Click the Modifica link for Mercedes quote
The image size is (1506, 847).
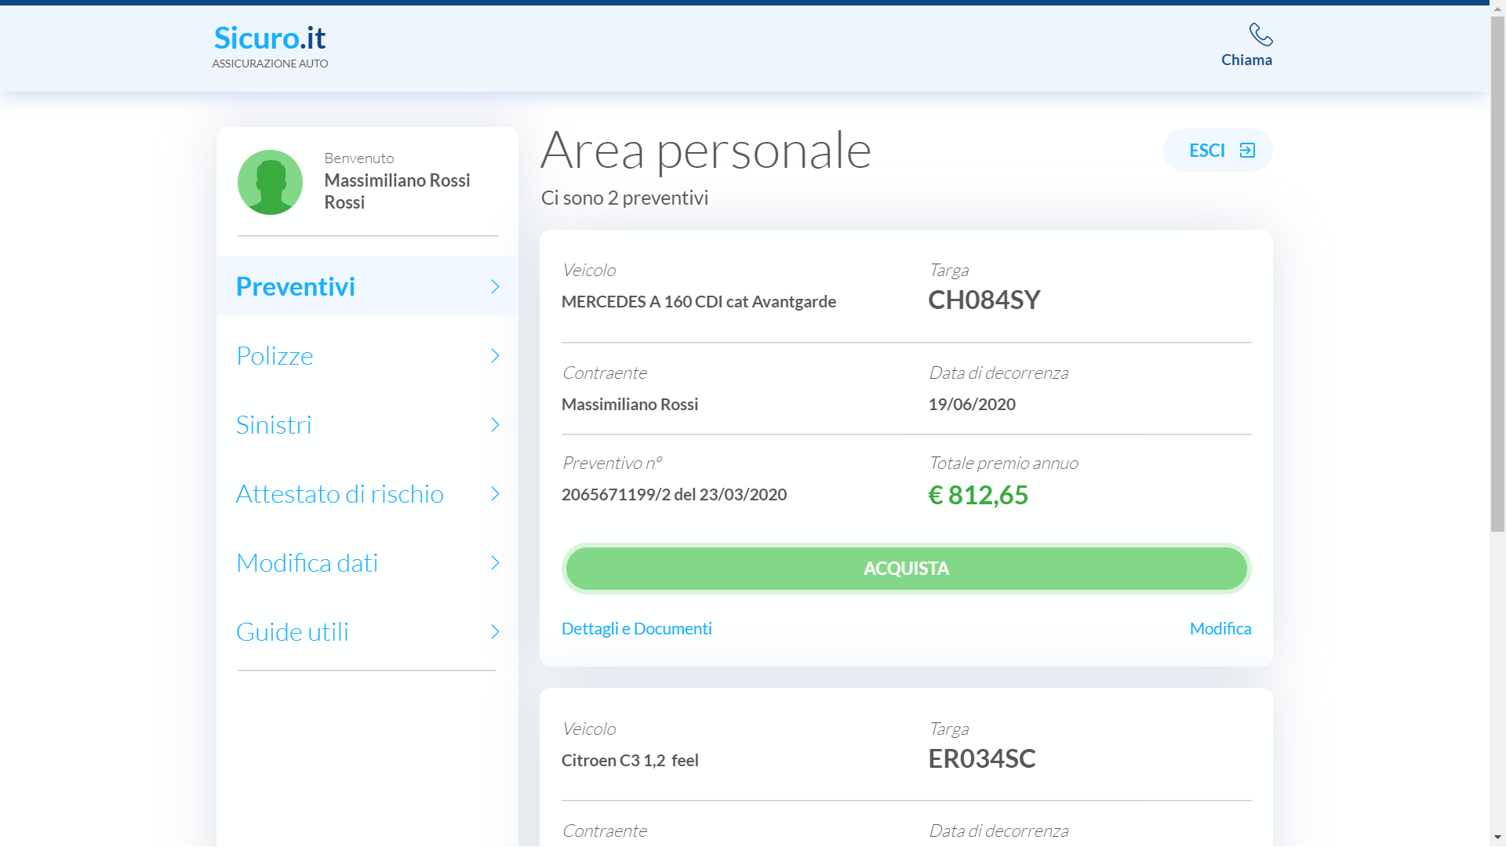[x=1220, y=629]
